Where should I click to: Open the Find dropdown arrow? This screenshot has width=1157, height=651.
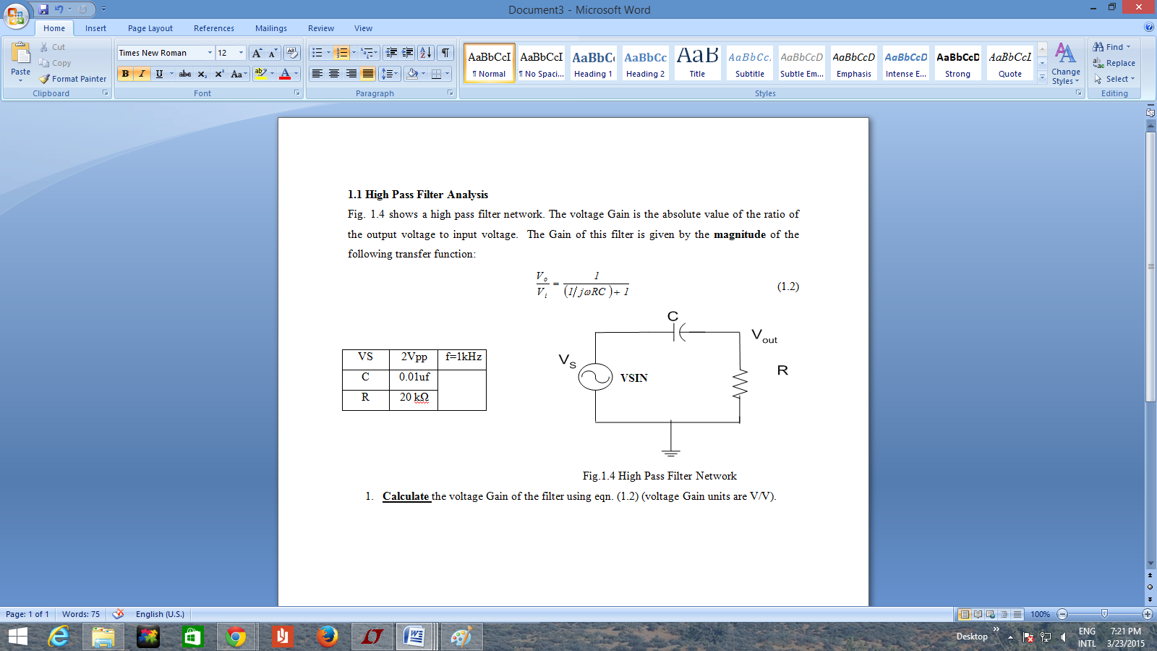1128,47
